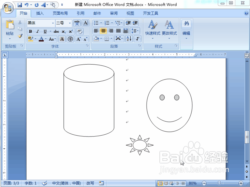The width and height of the screenshot is (250, 187).
Task: Open the 字体 group dialog launcher
Action: (x=87, y=46)
